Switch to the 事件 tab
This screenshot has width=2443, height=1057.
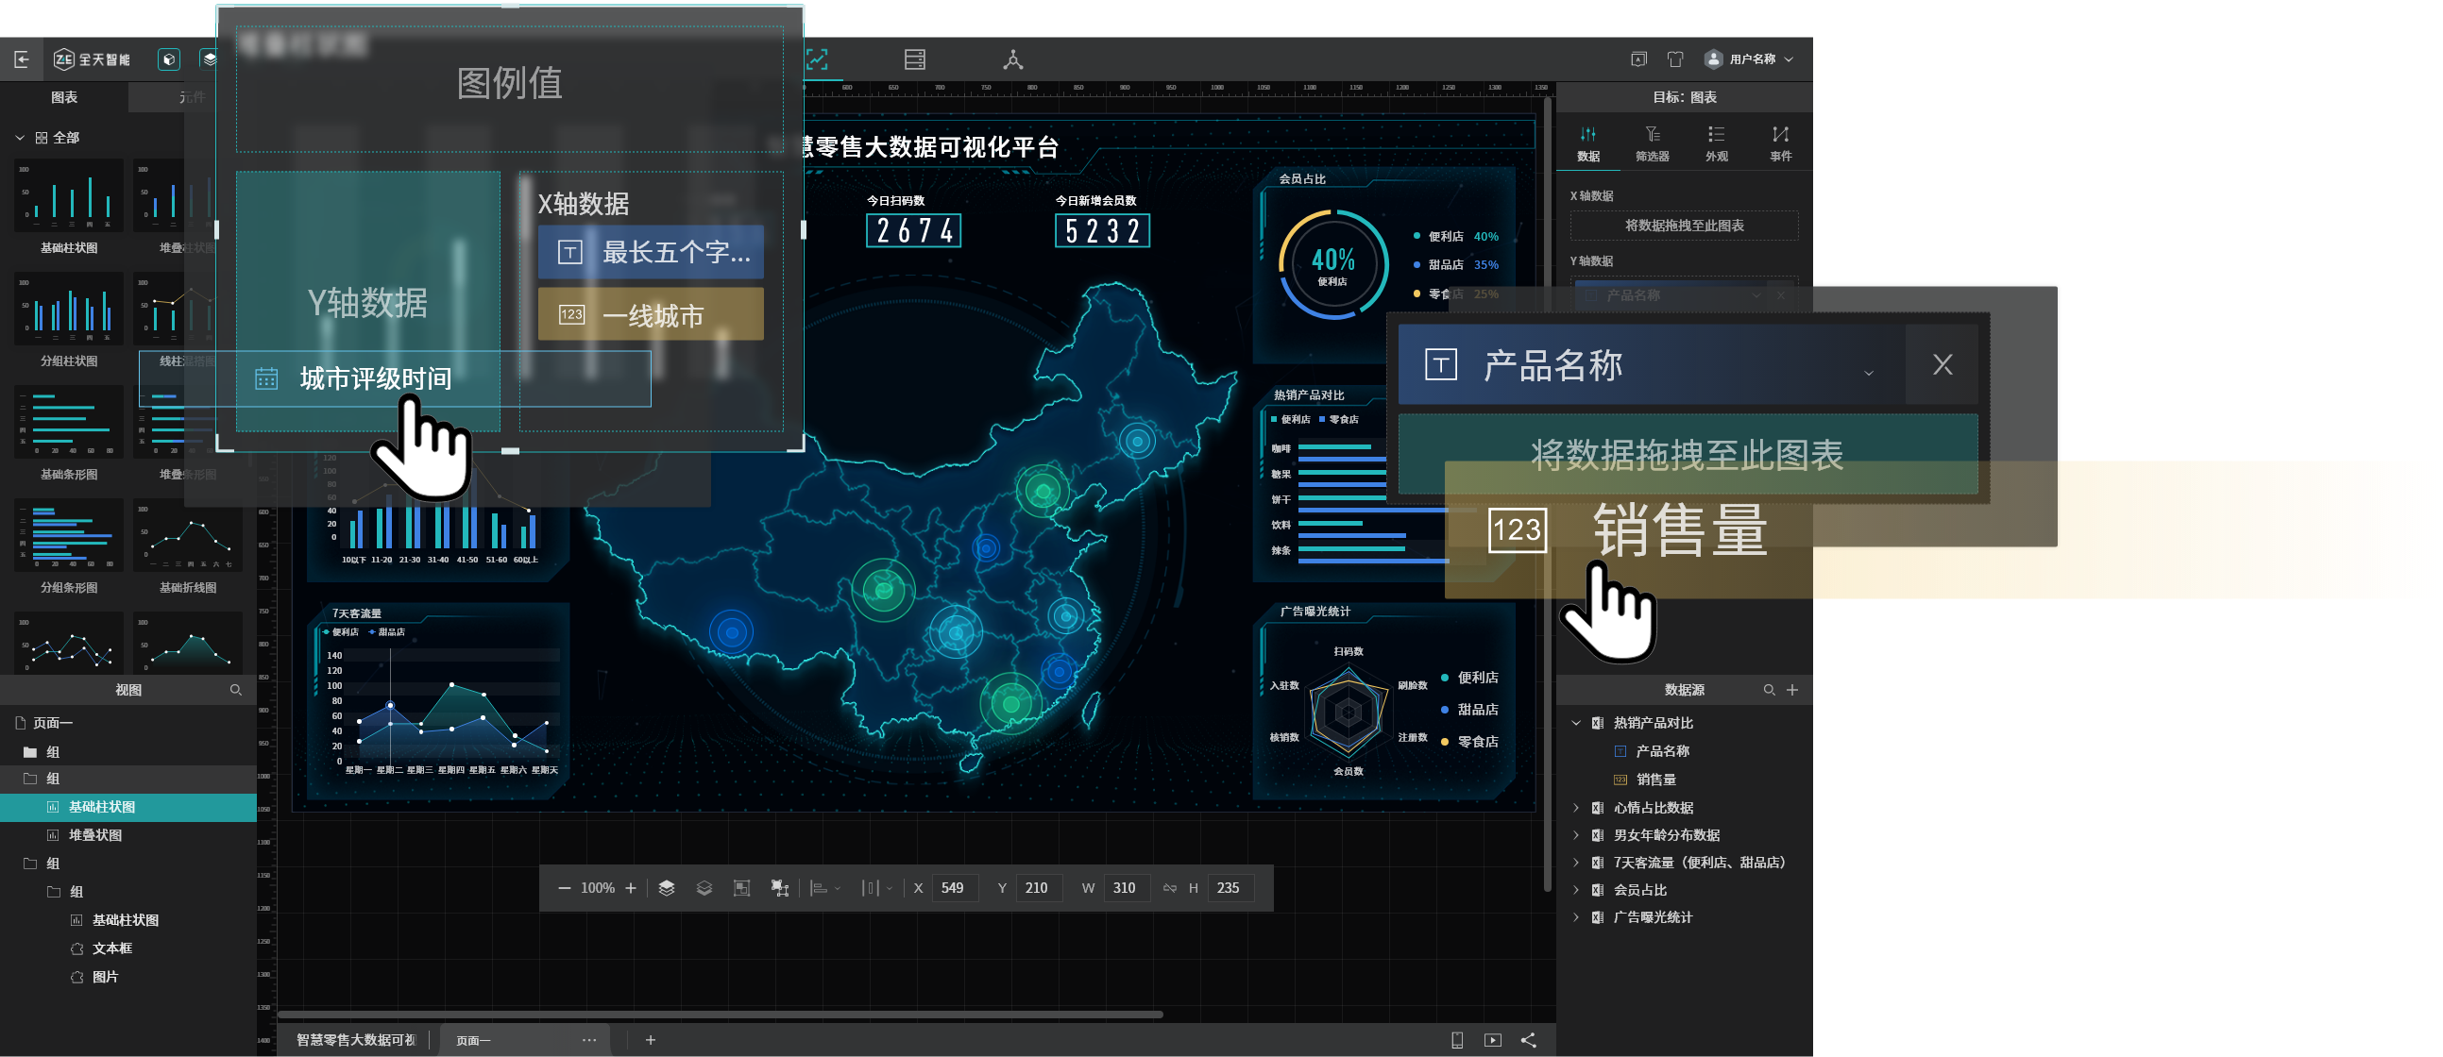tap(1781, 143)
